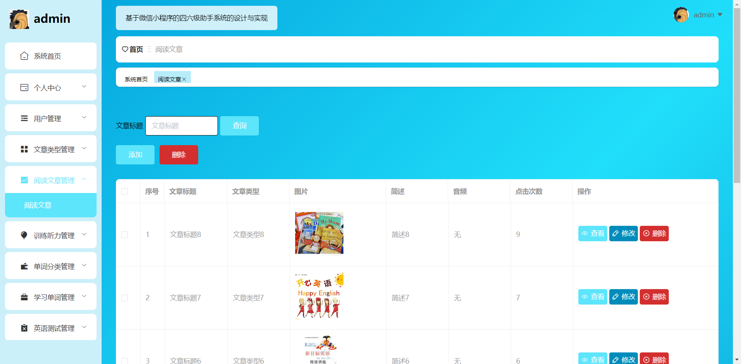Click the grid icon beside 文章类型管理
Image resolution: width=741 pixels, height=364 pixels.
pos(24,149)
